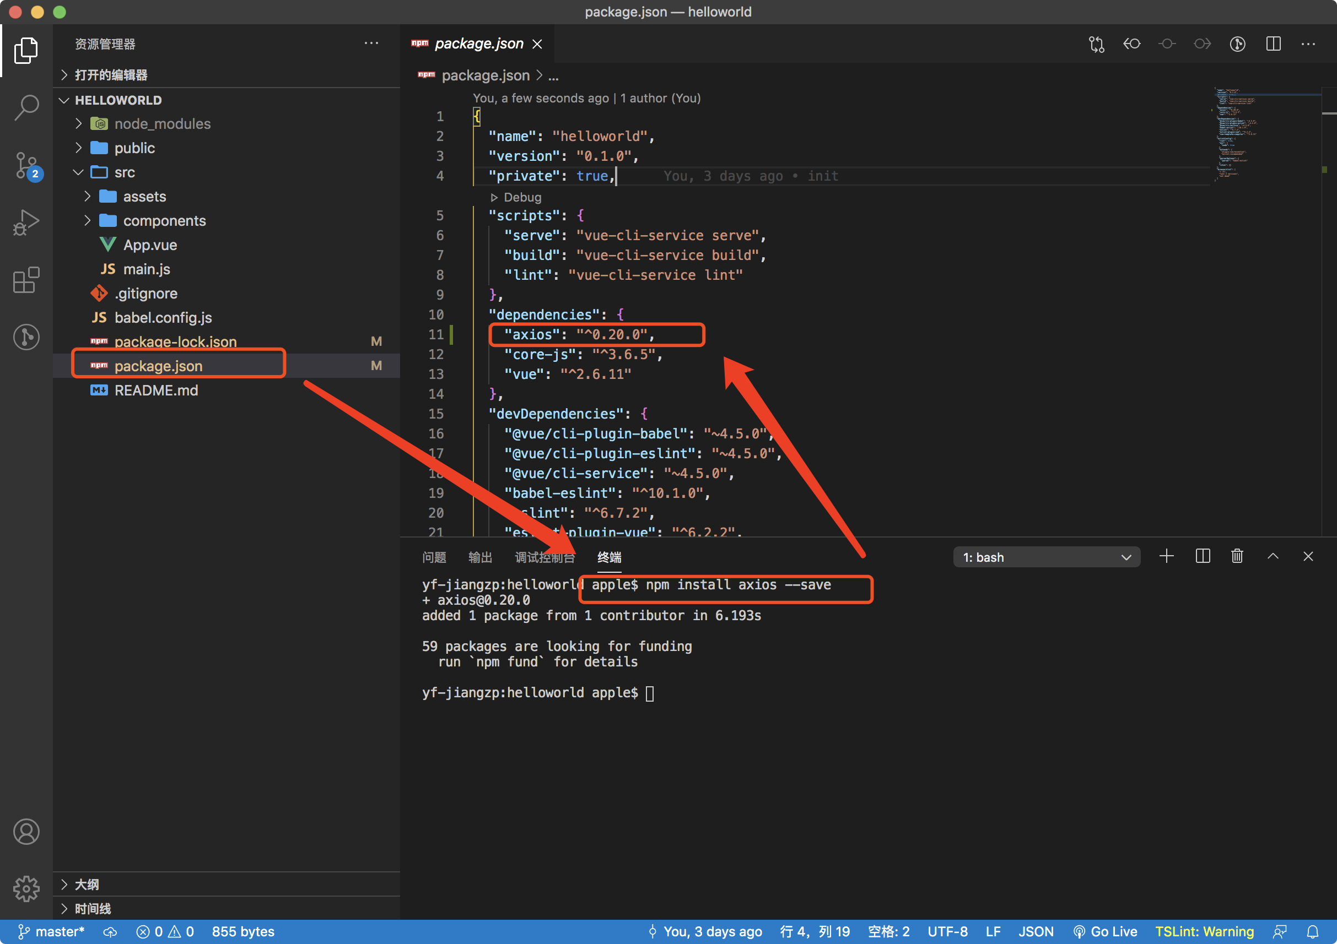1337x944 pixels.
Task: Collapse the HELLOWORLD folder section
Action: pos(226,100)
